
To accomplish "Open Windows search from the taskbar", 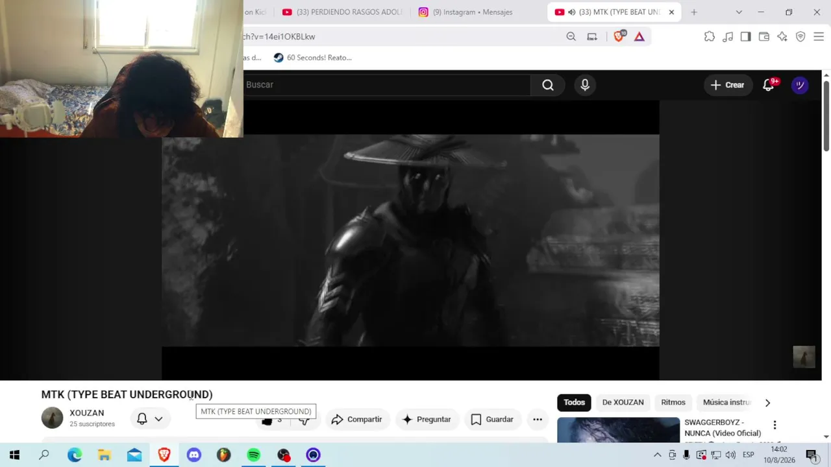I will (44, 455).
